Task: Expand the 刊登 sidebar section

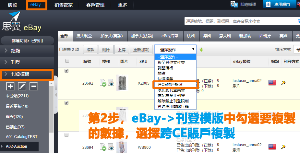Action: [x=27, y=62]
